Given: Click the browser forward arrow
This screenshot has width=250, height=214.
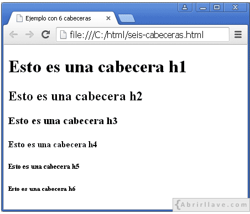Looking at the screenshot, I should [x=29, y=34].
